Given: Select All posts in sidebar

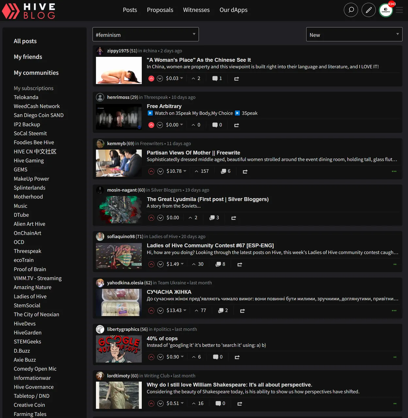Looking at the screenshot, I should pyautogui.click(x=25, y=41).
